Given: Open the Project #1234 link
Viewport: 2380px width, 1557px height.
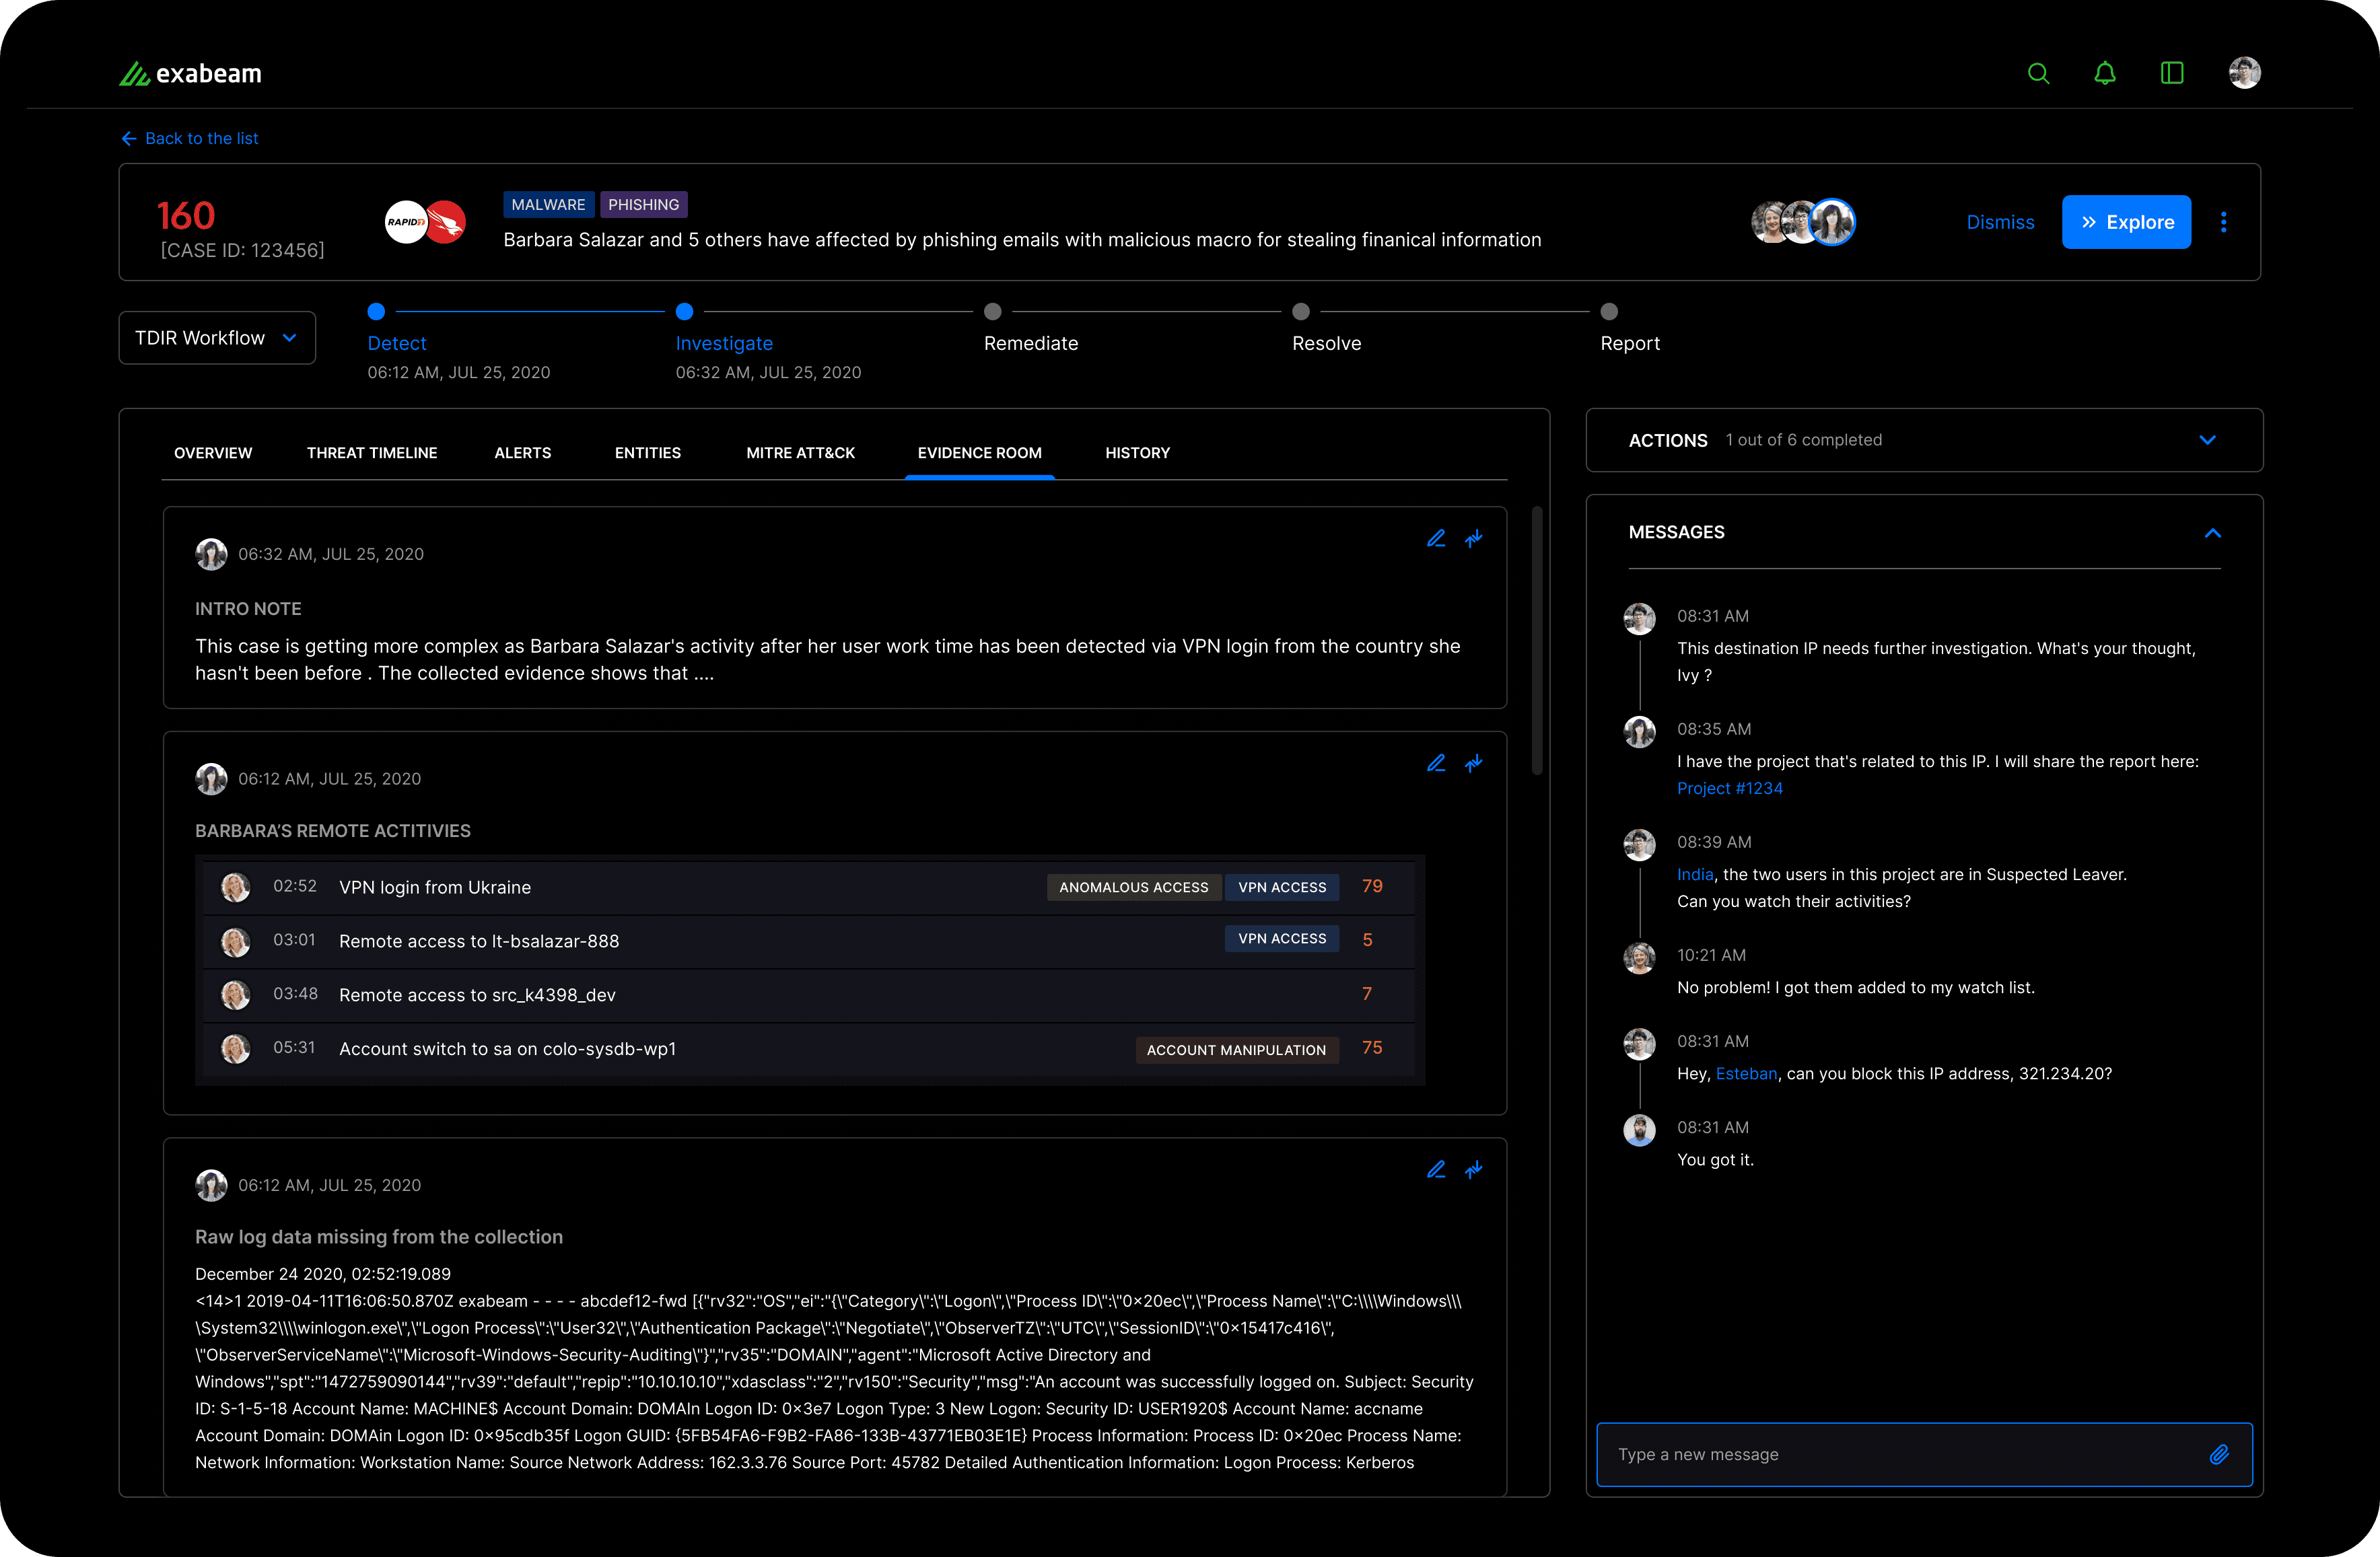Looking at the screenshot, I should [x=1729, y=789].
